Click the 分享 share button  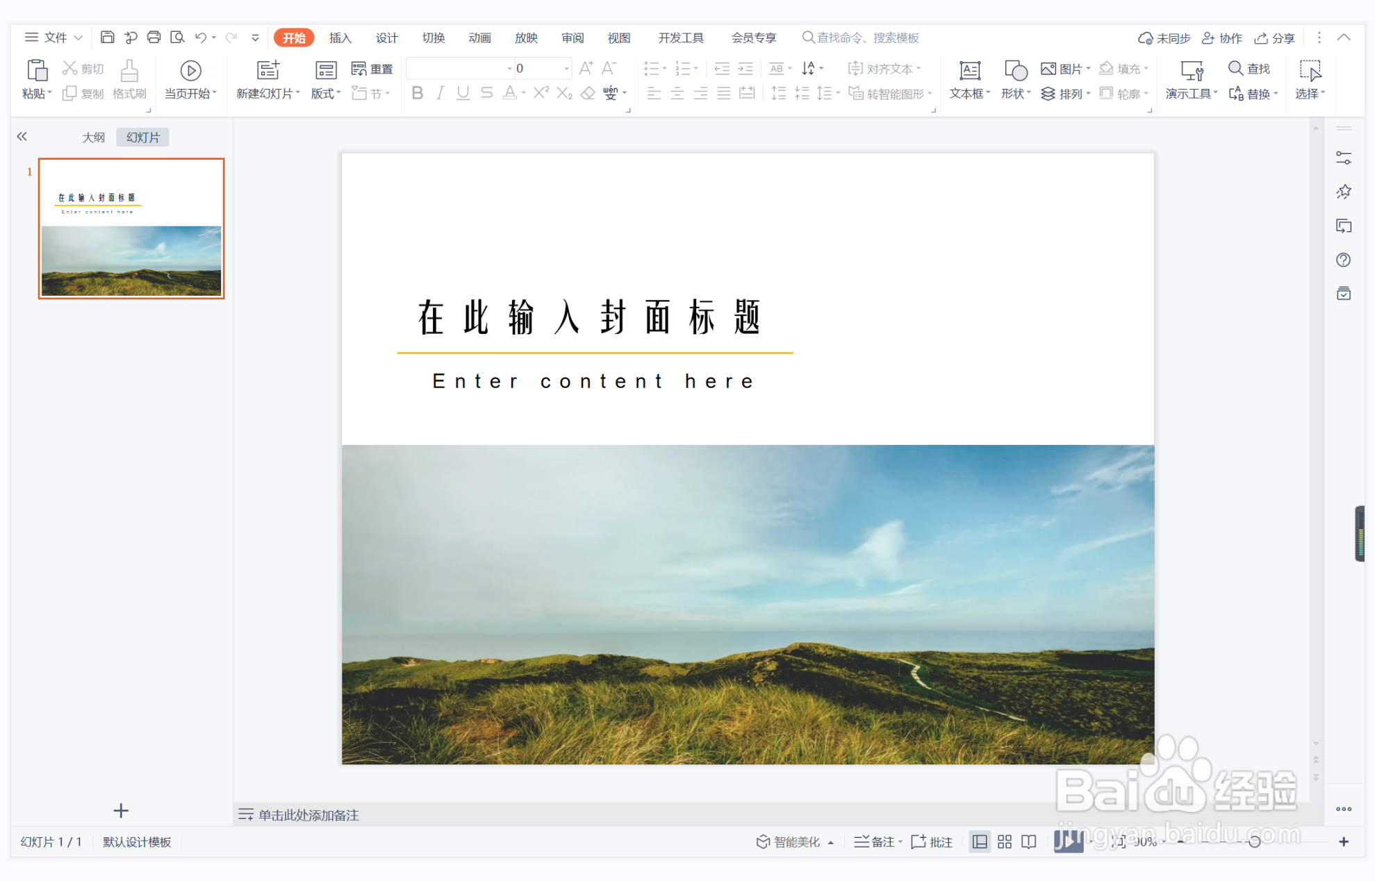(x=1274, y=37)
